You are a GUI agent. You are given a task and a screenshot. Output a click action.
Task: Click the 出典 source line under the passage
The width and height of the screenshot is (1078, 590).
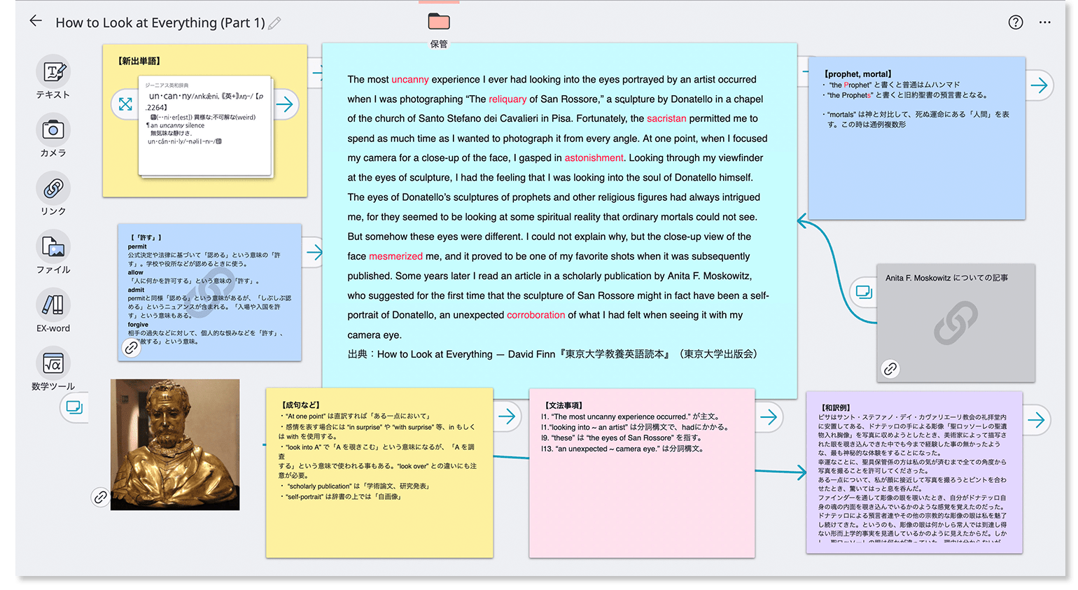[553, 354]
